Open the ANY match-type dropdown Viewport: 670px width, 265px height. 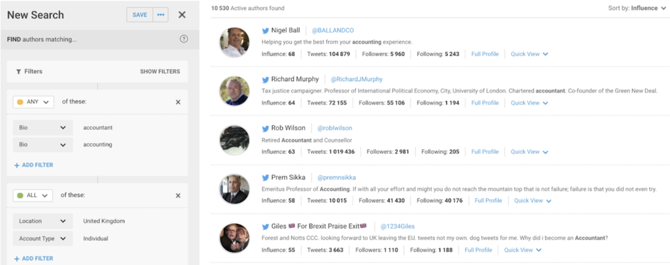click(33, 102)
